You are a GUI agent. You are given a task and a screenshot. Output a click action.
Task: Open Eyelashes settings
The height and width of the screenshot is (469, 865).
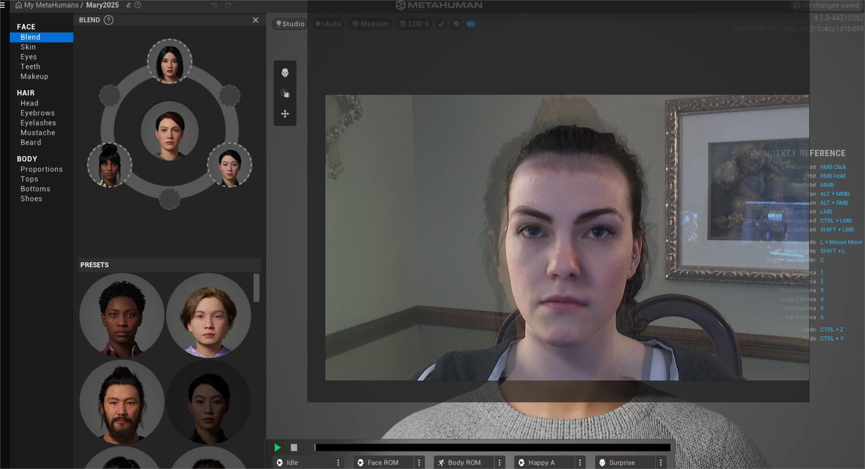[38, 123]
